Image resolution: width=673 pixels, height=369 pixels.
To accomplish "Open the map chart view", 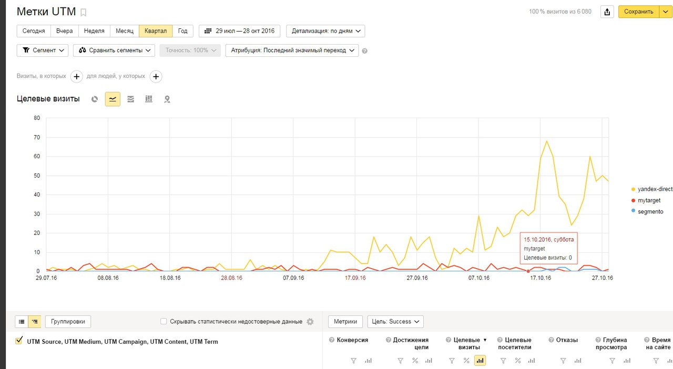I will coord(167,99).
